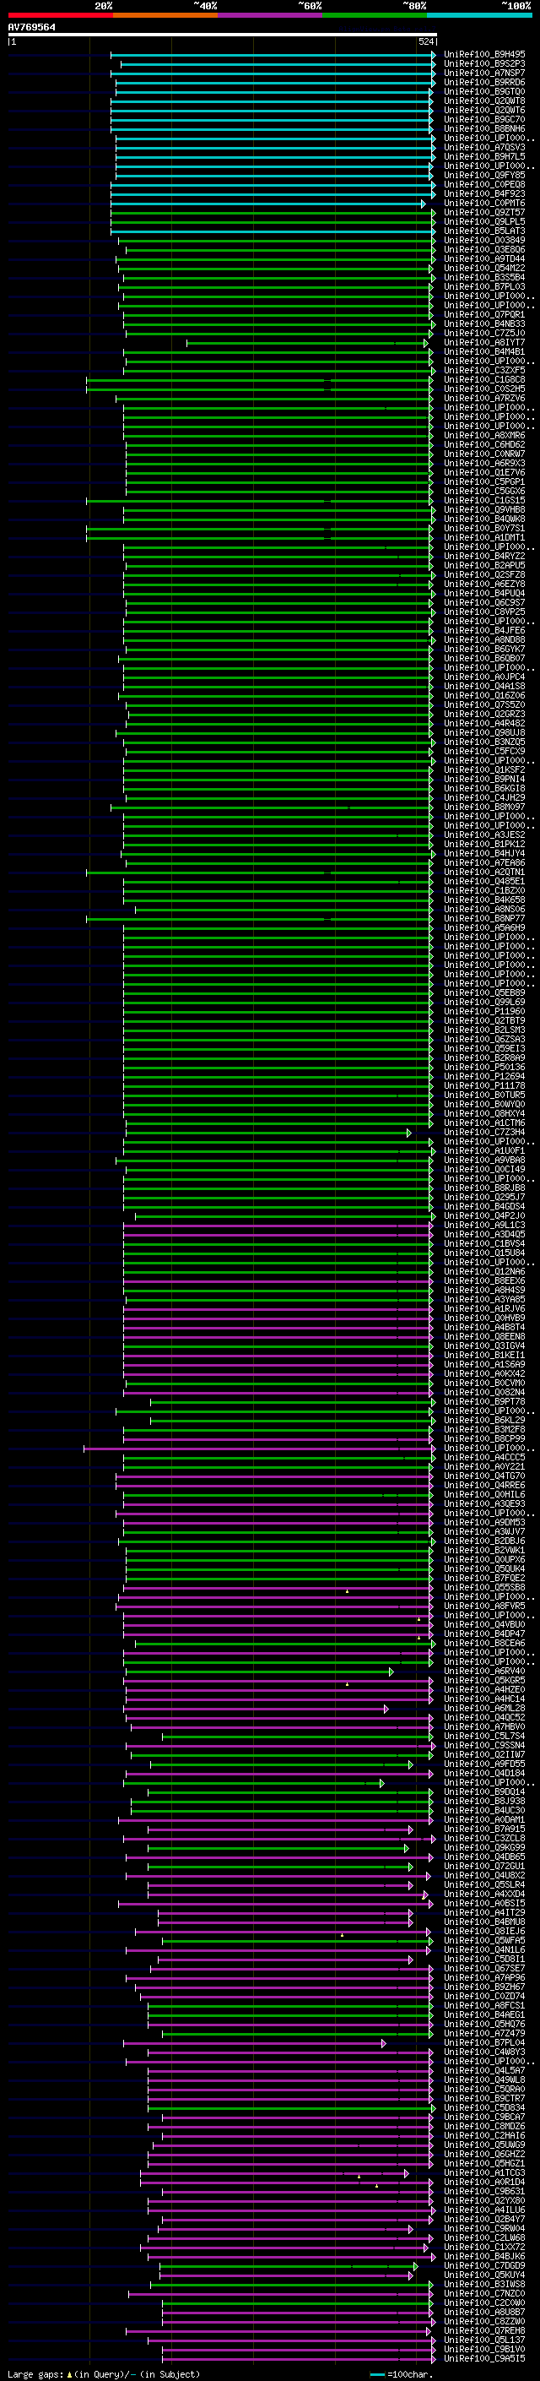Select the UniRef100_A1CTM6 label
This screenshot has width=540, height=2381.
pyautogui.click(x=483, y=1123)
